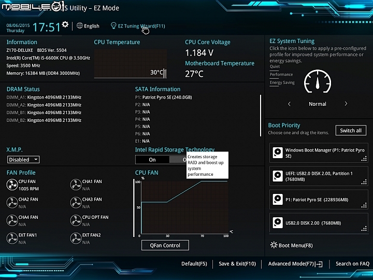This screenshot has height=280, width=373.
Task: Click the Boot Menu star icon
Action: 274,245
